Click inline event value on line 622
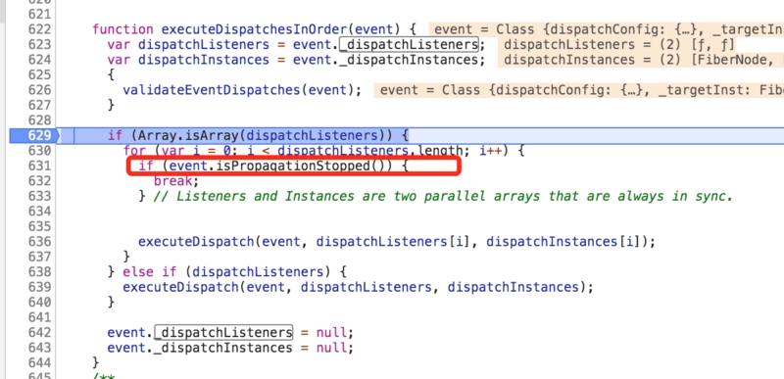Screen dimensions: 784x379 tap(607, 29)
